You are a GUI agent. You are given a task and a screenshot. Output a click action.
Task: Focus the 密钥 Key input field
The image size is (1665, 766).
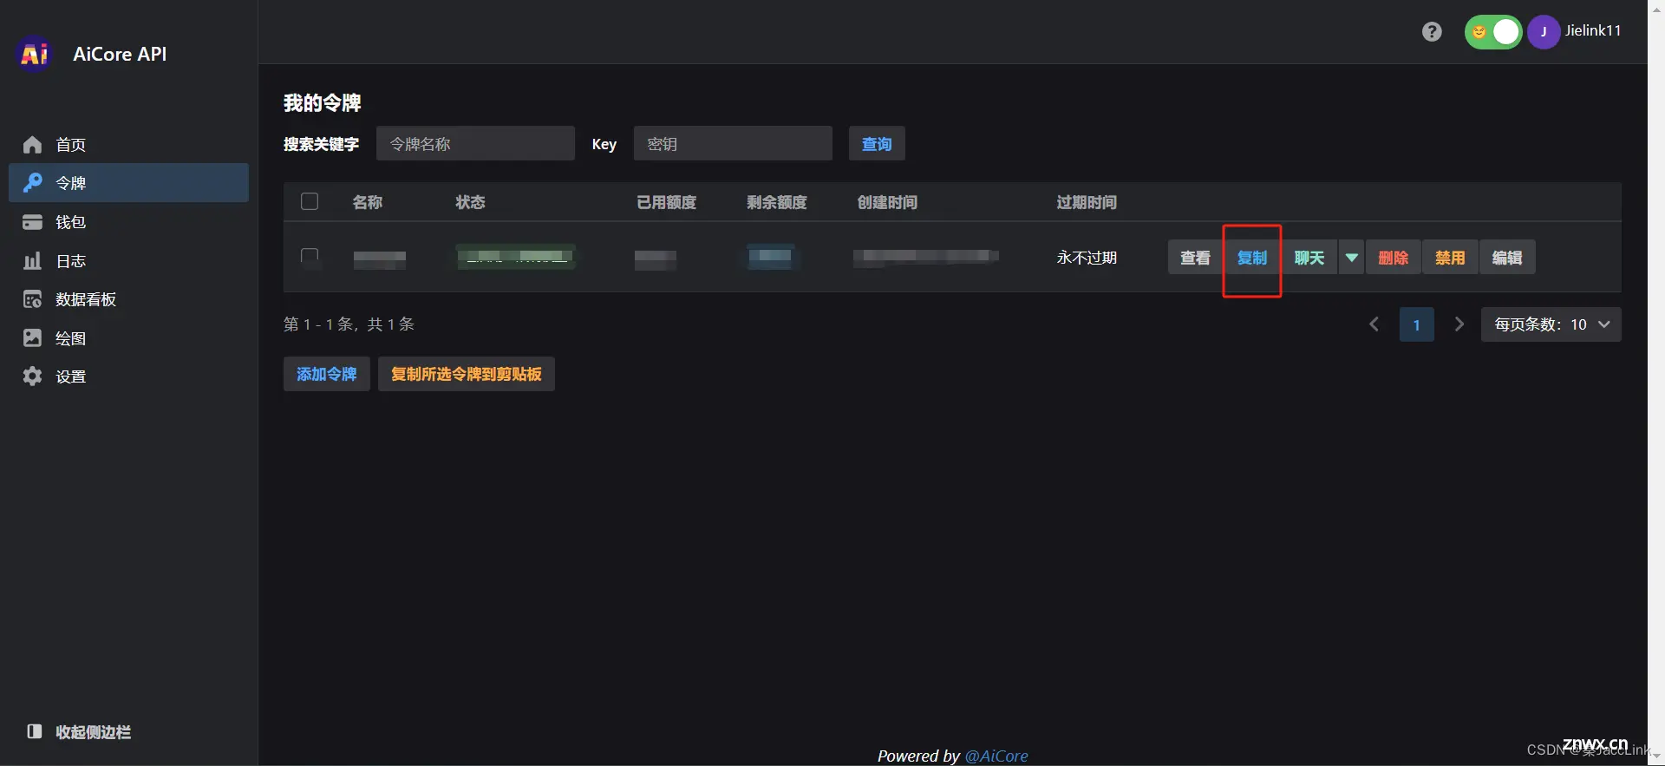point(733,143)
